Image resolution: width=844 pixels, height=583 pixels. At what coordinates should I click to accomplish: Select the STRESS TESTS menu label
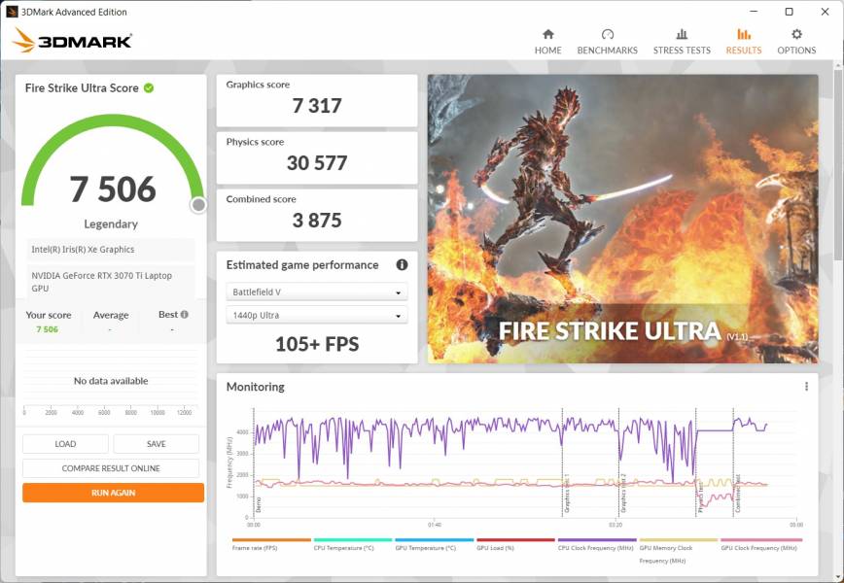click(x=682, y=50)
